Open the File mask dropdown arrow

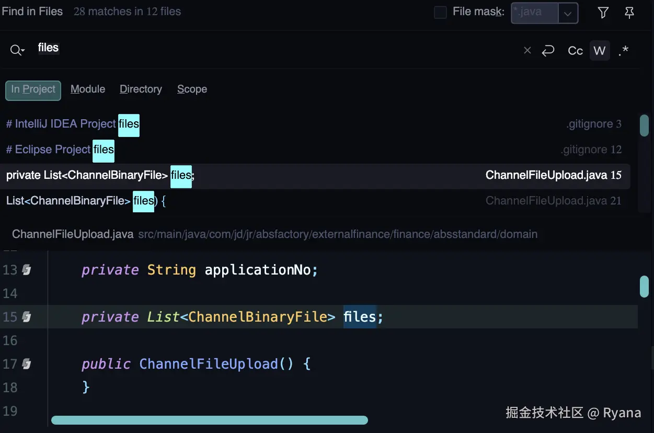pyautogui.click(x=568, y=14)
